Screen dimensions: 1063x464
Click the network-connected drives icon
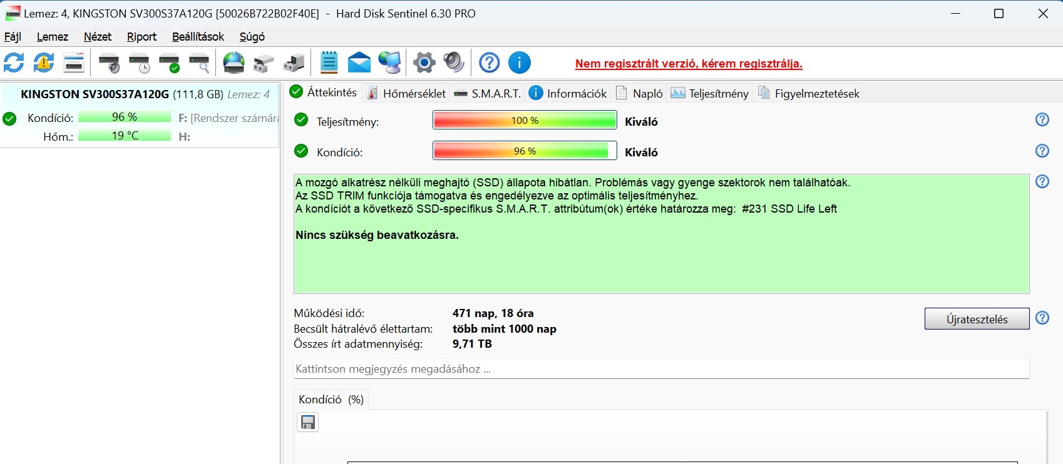pyautogui.click(x=294, y=63)
